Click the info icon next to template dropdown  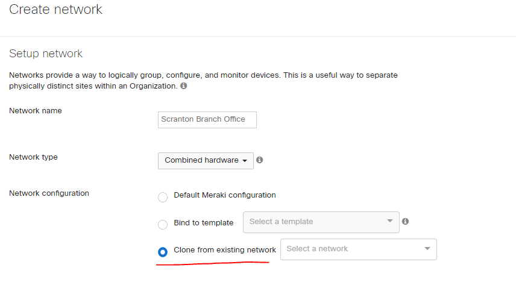coord(406,221)
